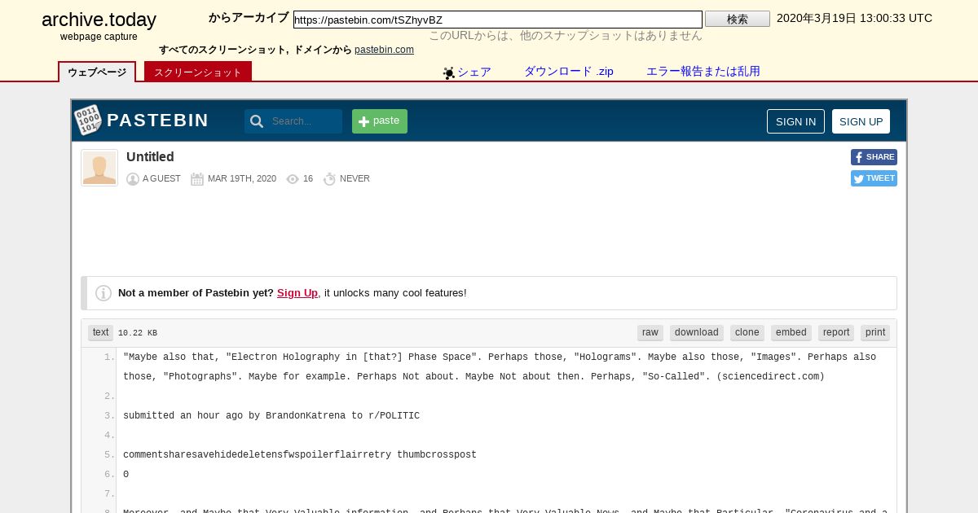Create a new paste
The height and width of the screenshot is (513, 978).
click(x=380, y=121)
